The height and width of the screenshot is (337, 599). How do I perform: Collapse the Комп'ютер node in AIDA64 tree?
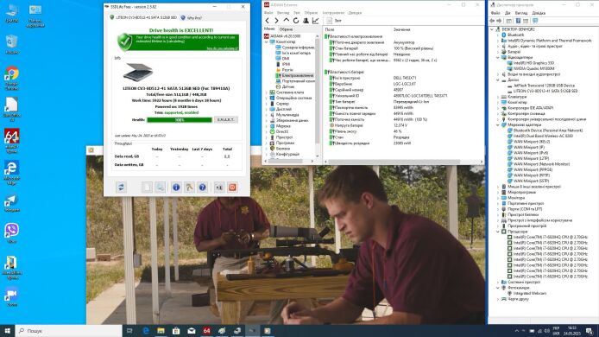pyautogui.click(x=267, y=41)
